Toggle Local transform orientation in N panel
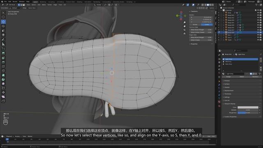 tap(207, 25)
